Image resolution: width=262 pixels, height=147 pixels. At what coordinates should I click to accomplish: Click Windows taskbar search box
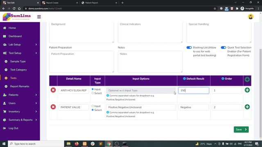(36, 144)
